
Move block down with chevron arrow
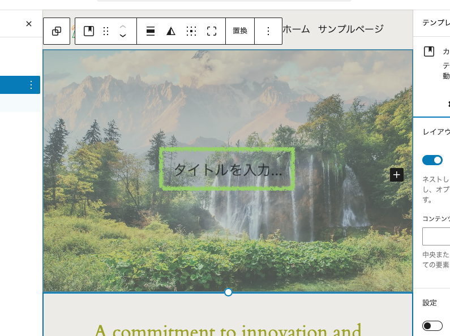[123, 36]
